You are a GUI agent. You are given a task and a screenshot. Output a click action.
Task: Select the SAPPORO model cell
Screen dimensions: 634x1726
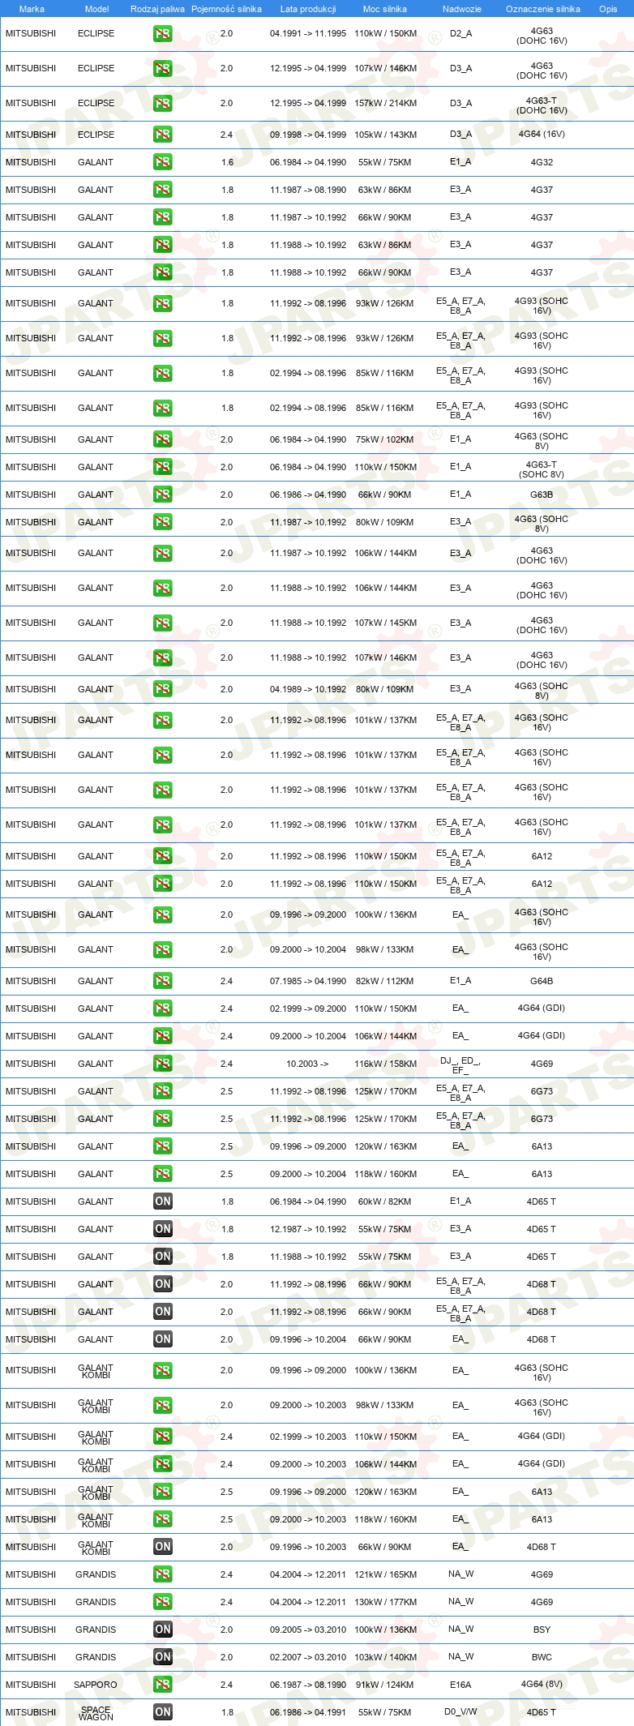click(x=96, y=1685)
